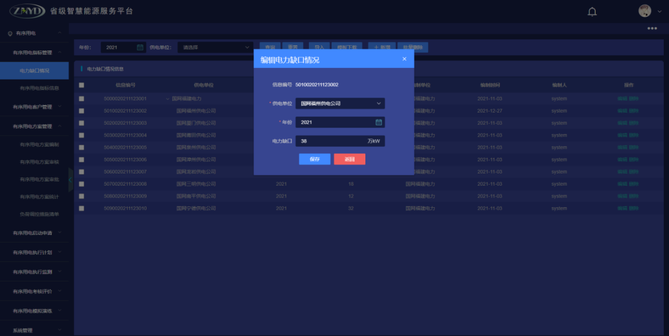
Task: Click the red 返回 button in dialog
Action: tap(350, 159)
